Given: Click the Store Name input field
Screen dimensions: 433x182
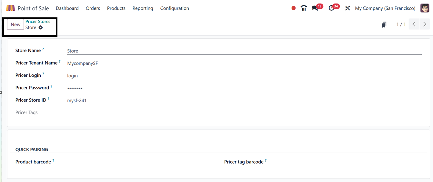Looking at the screenshot, I should click(244, 51).
